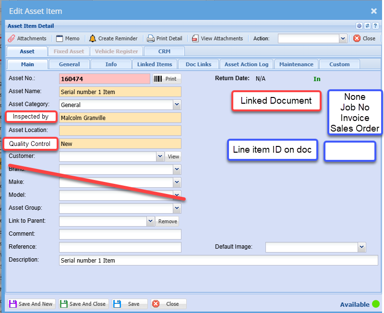Click the View button next to Customer
Viewport: 384px width, 313px height.
[x=173, y=156]
